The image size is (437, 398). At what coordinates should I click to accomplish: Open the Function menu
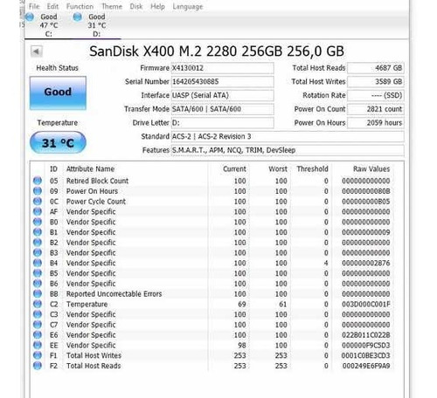pos(80,6)
